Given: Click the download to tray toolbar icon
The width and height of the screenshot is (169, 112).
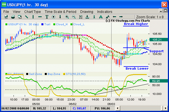Looking at the screenshot, I should (87, 17).
